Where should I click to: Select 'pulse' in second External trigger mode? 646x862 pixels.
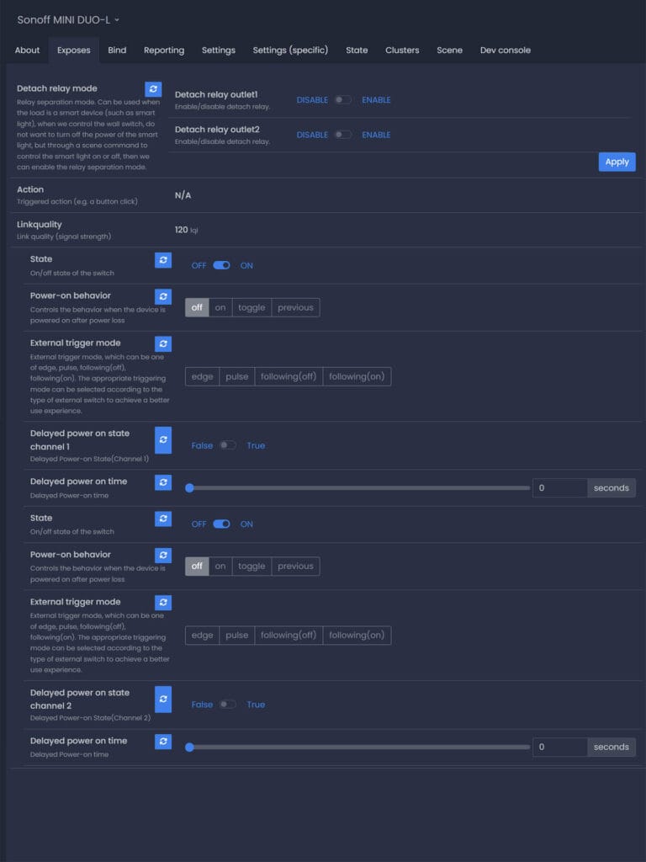coord(237,636)
